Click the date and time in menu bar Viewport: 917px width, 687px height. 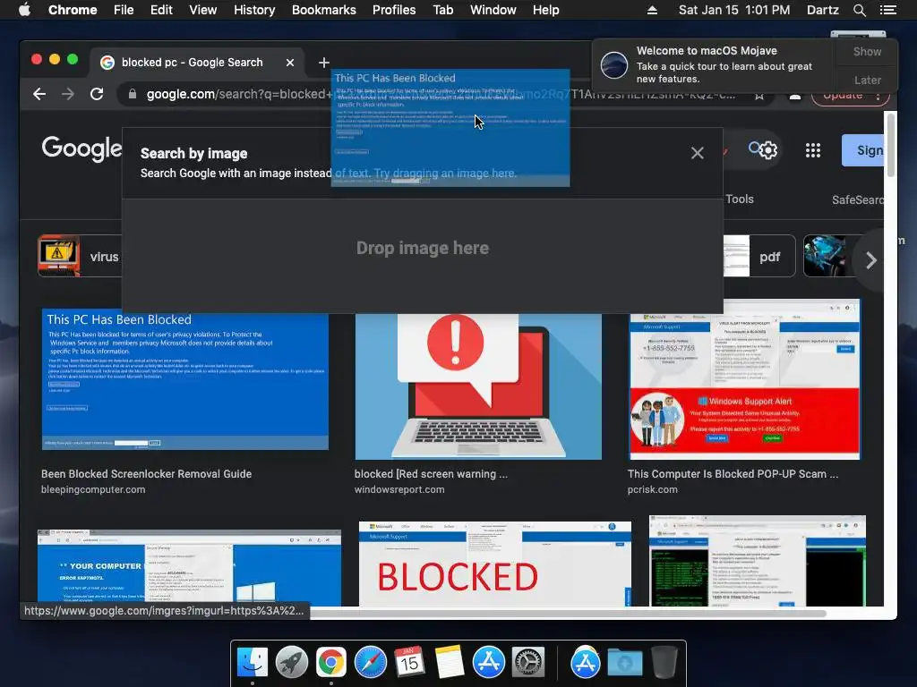click(734, 10)
